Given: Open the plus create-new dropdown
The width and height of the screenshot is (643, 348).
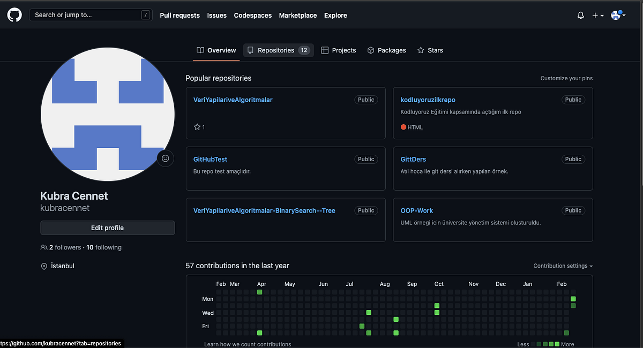Looking at the screenshot, I should coord(597,15).
